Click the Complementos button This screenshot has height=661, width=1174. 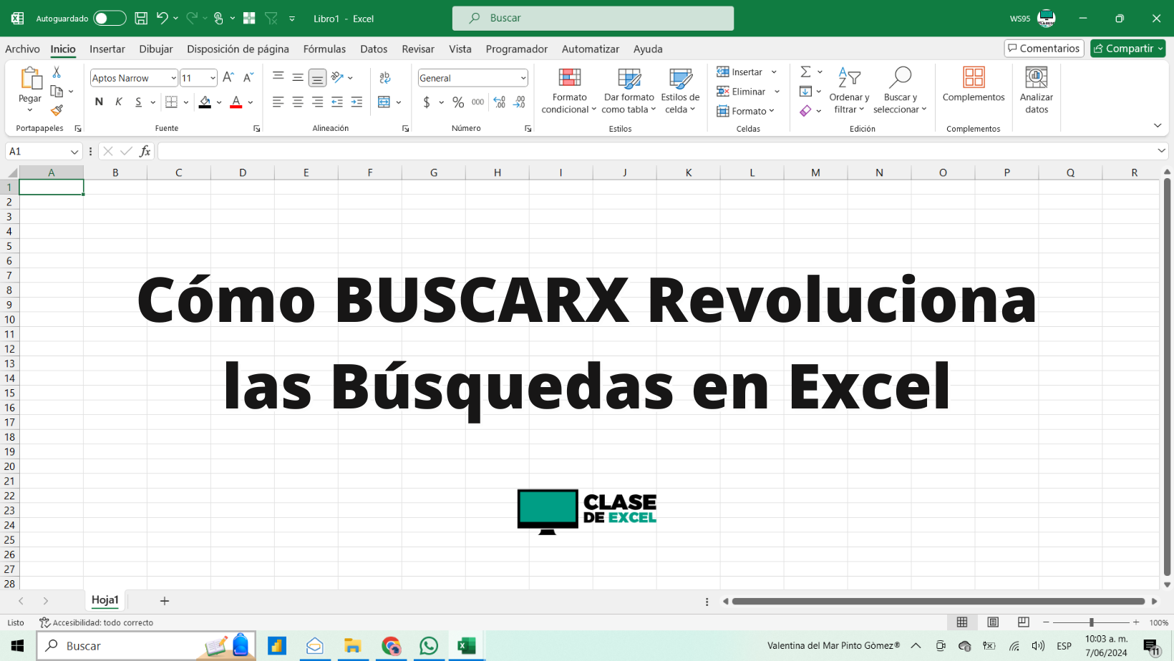974,84
